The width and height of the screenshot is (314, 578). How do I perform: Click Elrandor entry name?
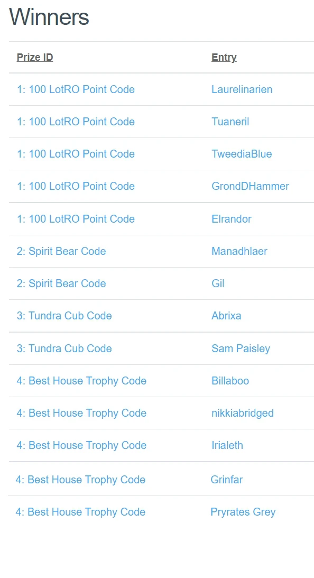[x=232, y=219]
